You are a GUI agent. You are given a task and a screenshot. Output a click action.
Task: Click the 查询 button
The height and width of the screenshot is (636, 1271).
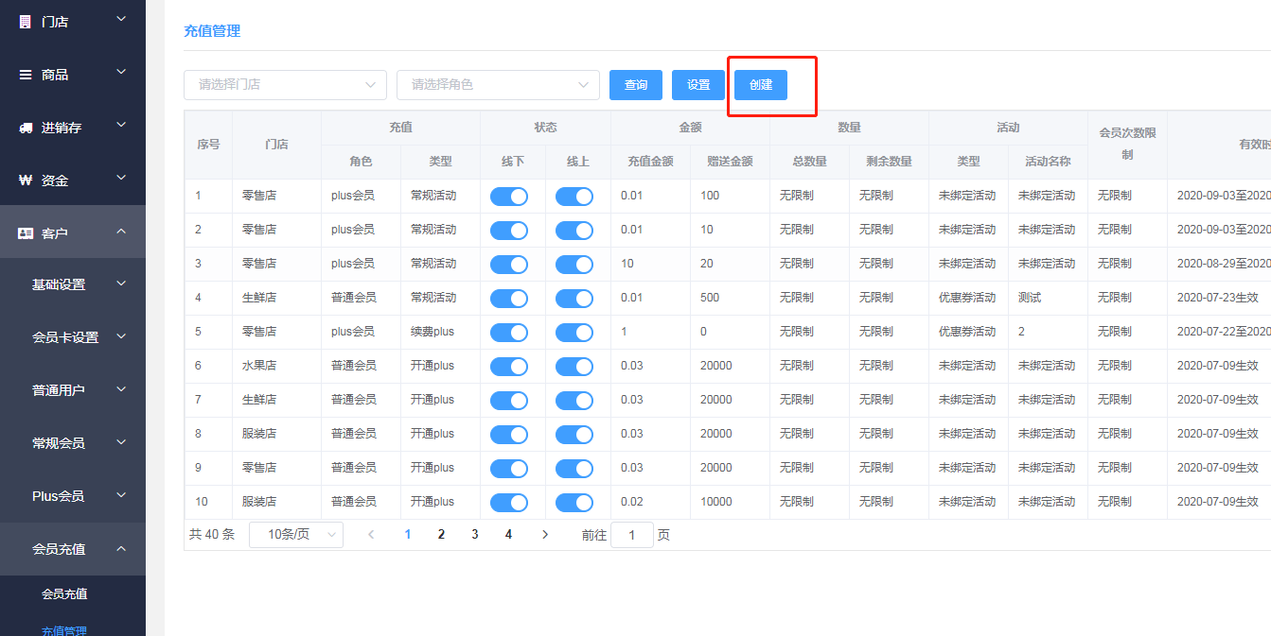636,85
